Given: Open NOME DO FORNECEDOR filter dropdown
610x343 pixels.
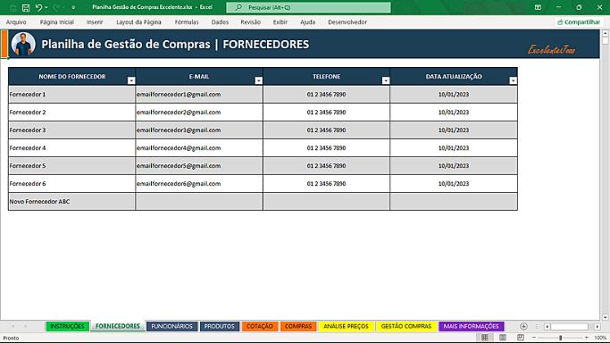Looking at the screenshot, I should [131, 80].
